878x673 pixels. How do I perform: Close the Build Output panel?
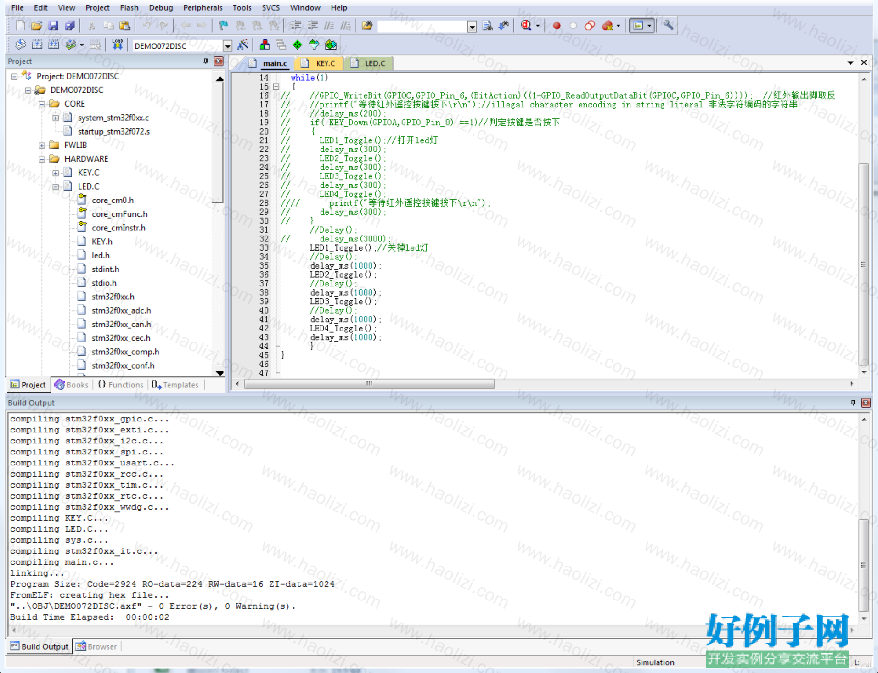[x=866, y=403]
